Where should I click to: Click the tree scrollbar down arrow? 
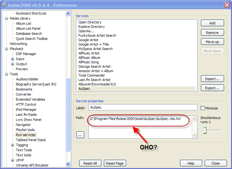[x=68, y=164]
